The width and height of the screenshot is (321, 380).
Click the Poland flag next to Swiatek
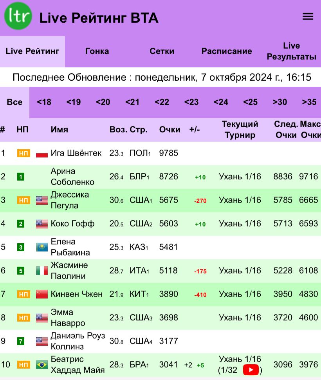click(42, 153)
